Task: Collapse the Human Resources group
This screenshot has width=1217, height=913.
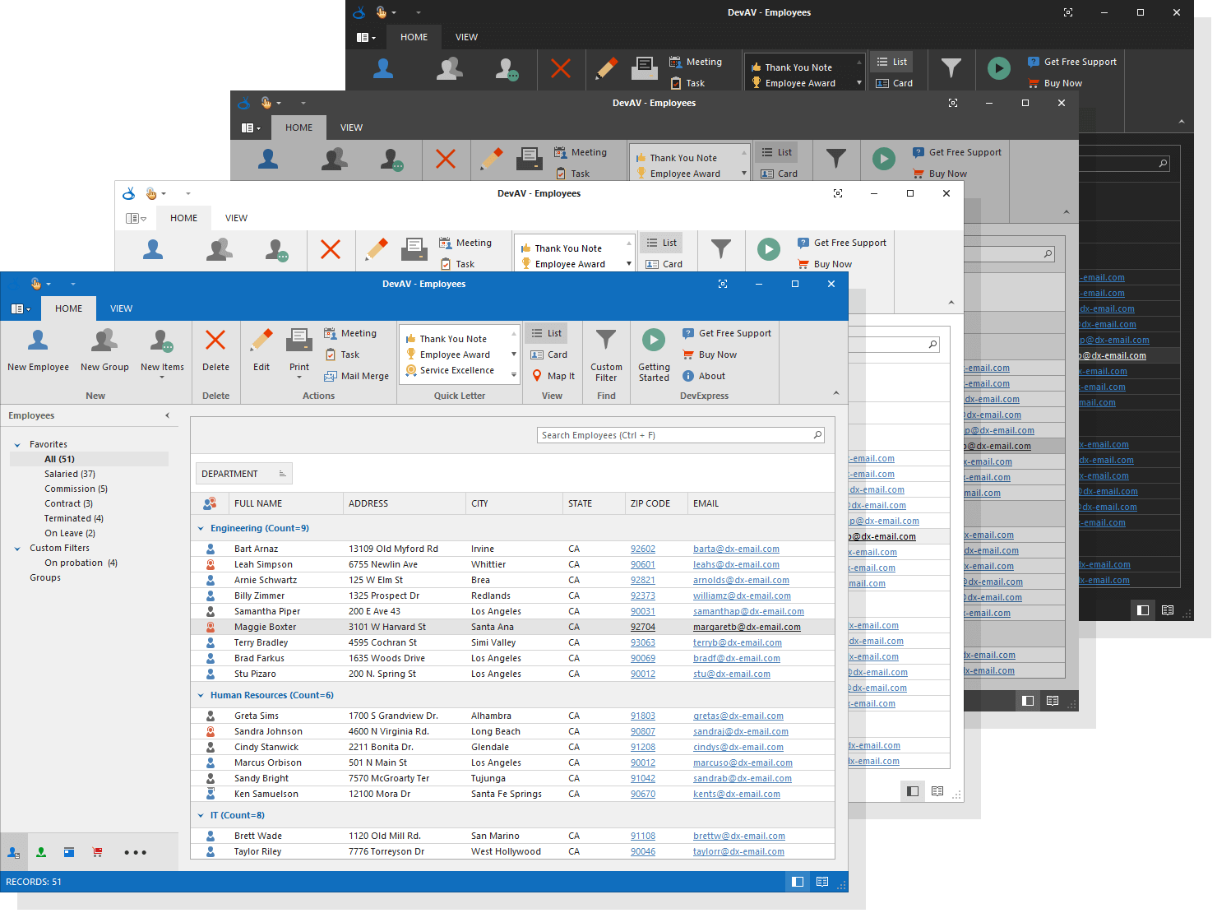Action: pyautogui.click(x=201, y=696)
